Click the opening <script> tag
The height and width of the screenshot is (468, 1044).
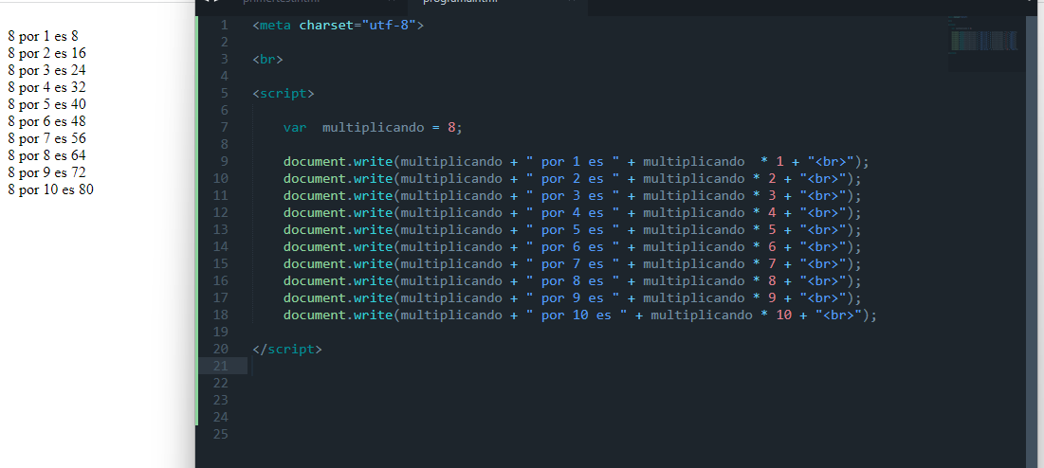(x=284, y=94)
